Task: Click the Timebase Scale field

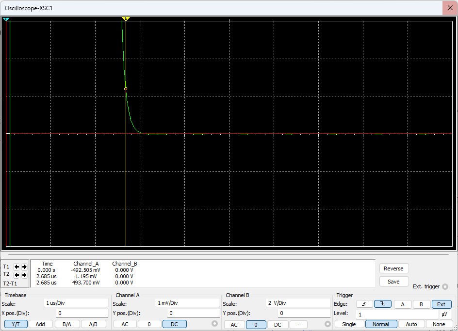Action: click(75, 303)
